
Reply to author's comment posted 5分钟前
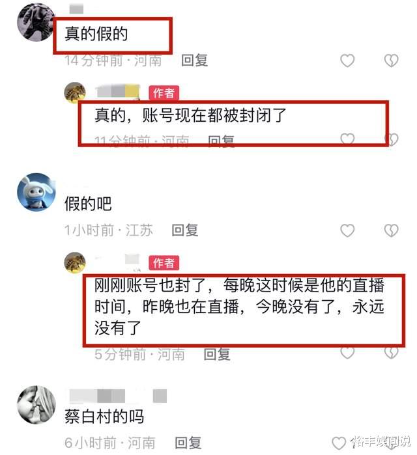pos(217,354)
